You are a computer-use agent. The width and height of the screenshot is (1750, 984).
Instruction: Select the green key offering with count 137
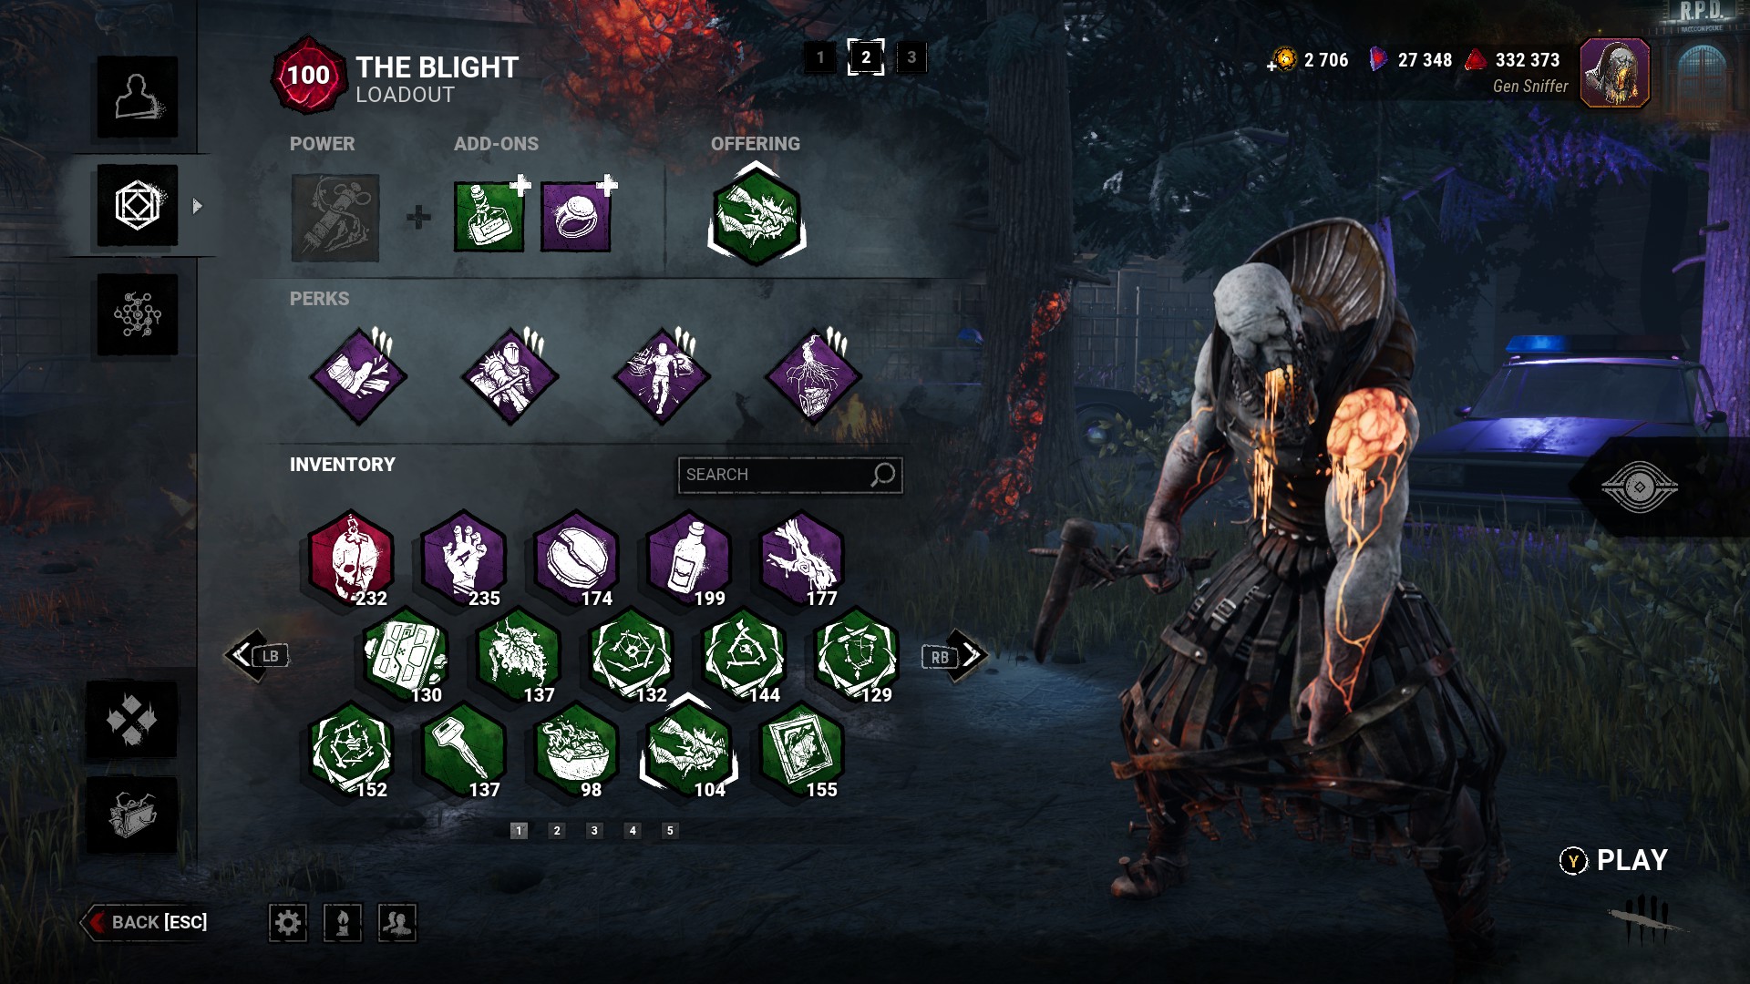(x=464, y=750)
